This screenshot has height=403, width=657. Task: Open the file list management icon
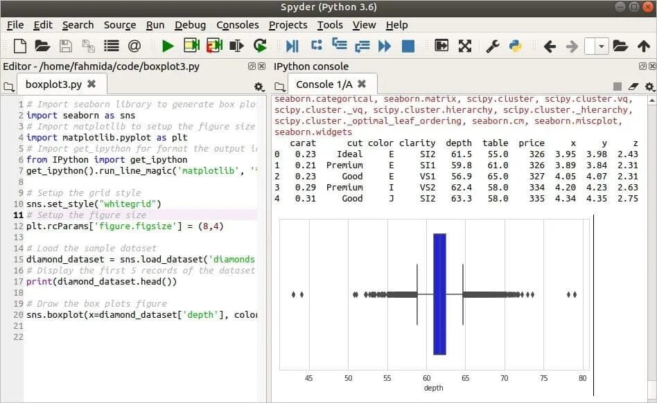(112, 46)
